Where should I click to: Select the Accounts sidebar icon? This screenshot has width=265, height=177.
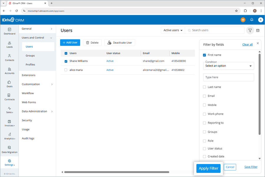click(9, 71)
